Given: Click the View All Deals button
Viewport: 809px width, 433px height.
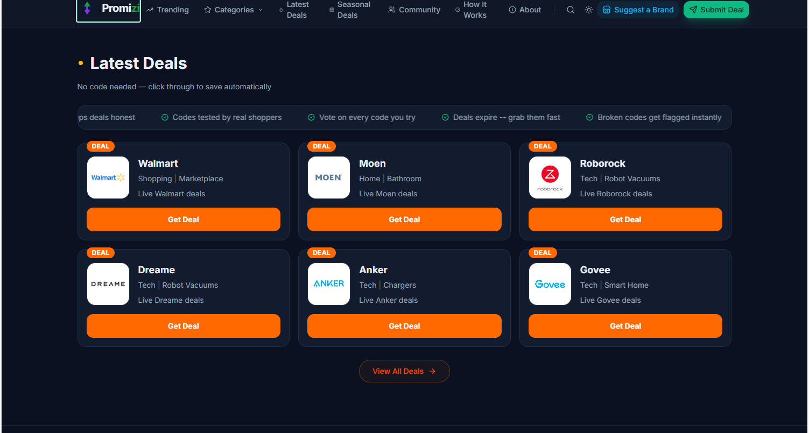Looking at the screenshot, I should pos(404,371).
